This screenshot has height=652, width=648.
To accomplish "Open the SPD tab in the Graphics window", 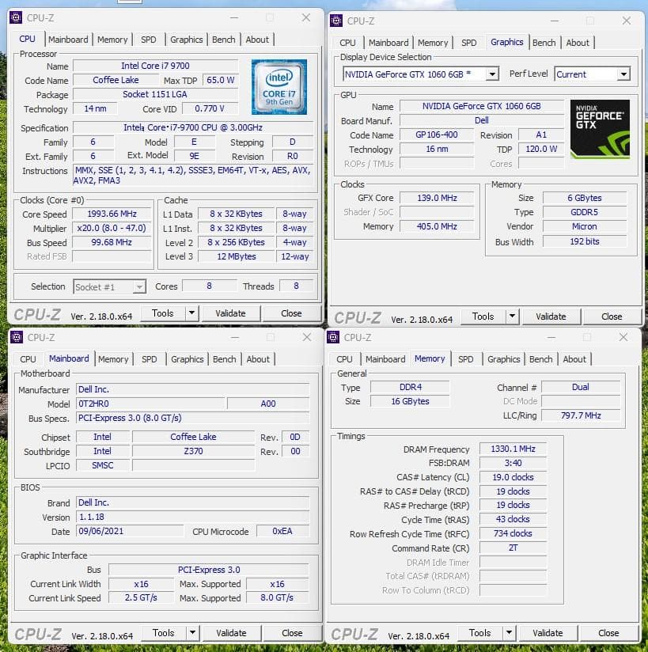I will click(x=468, y=43).
